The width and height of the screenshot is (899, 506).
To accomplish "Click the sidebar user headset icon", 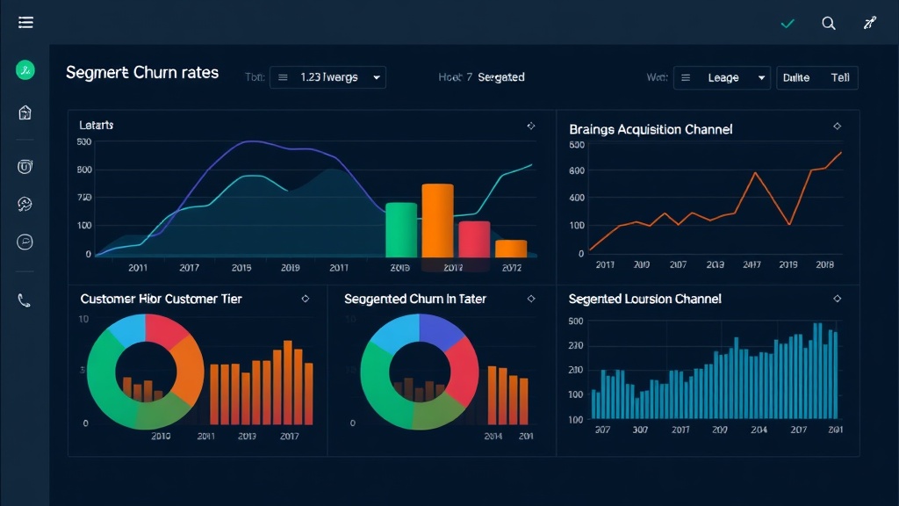I will point(25,204).
